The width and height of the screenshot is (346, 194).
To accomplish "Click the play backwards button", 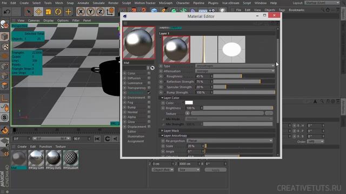I will tap(115, 139).
